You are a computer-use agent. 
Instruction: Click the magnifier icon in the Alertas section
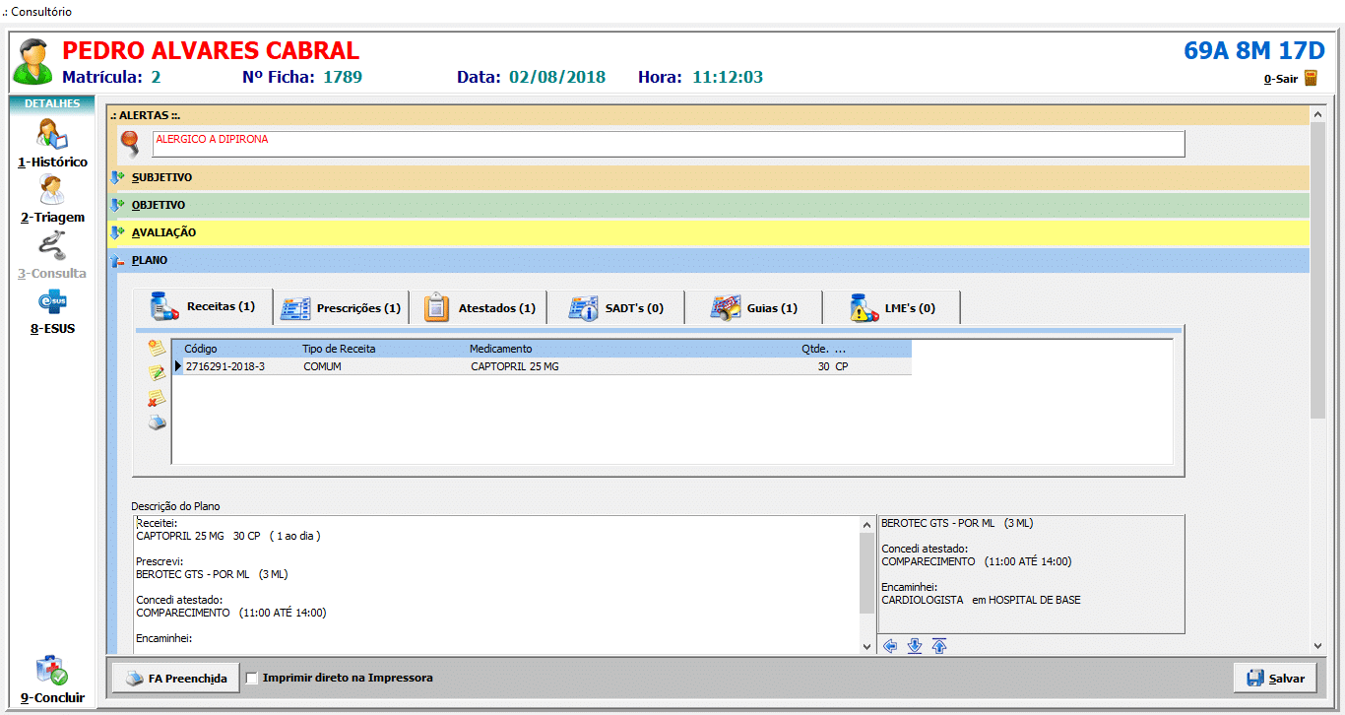130,144
